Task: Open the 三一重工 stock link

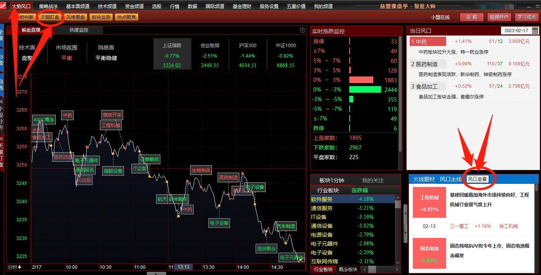Action: (459, 226)
